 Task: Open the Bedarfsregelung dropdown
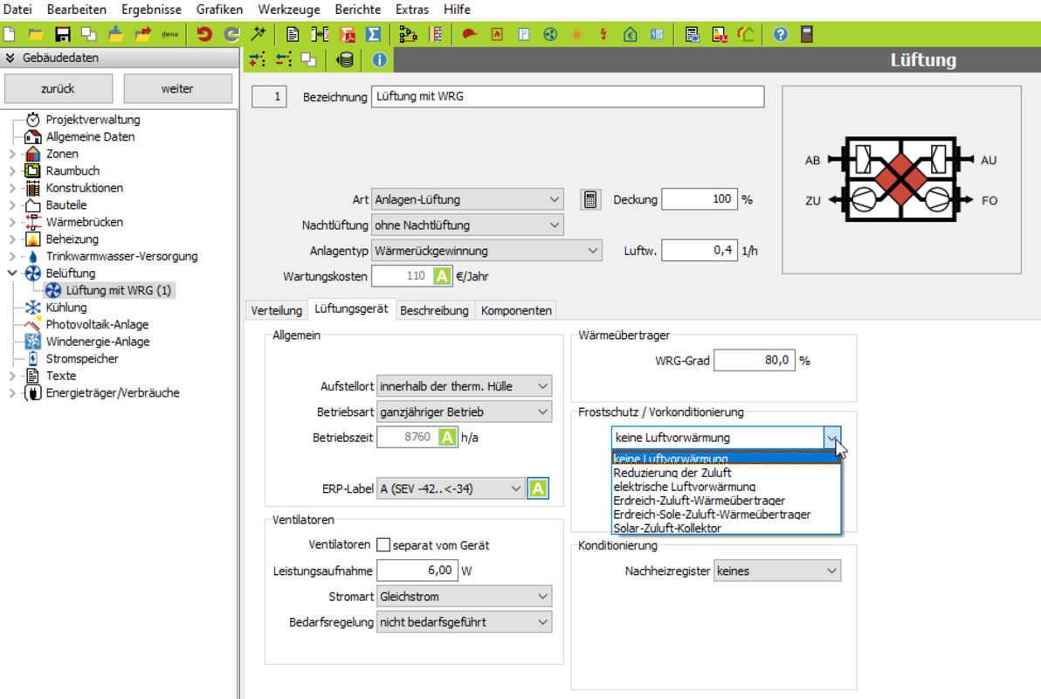[x=464, y=622]
